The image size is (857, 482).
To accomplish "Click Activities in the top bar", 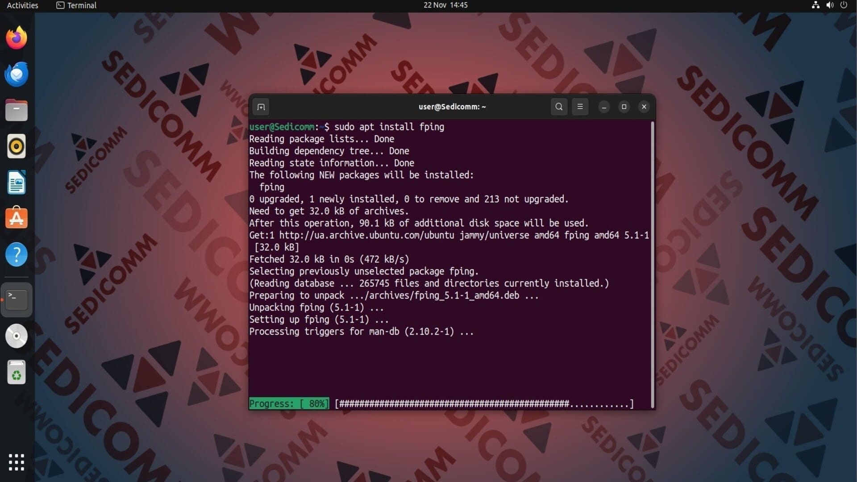I will click(x=22, y=5).
